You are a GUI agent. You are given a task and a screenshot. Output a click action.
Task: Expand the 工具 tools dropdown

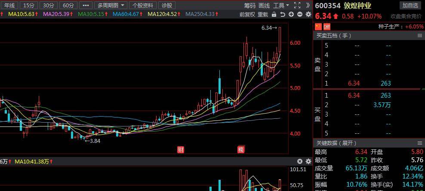click(281, 5)
